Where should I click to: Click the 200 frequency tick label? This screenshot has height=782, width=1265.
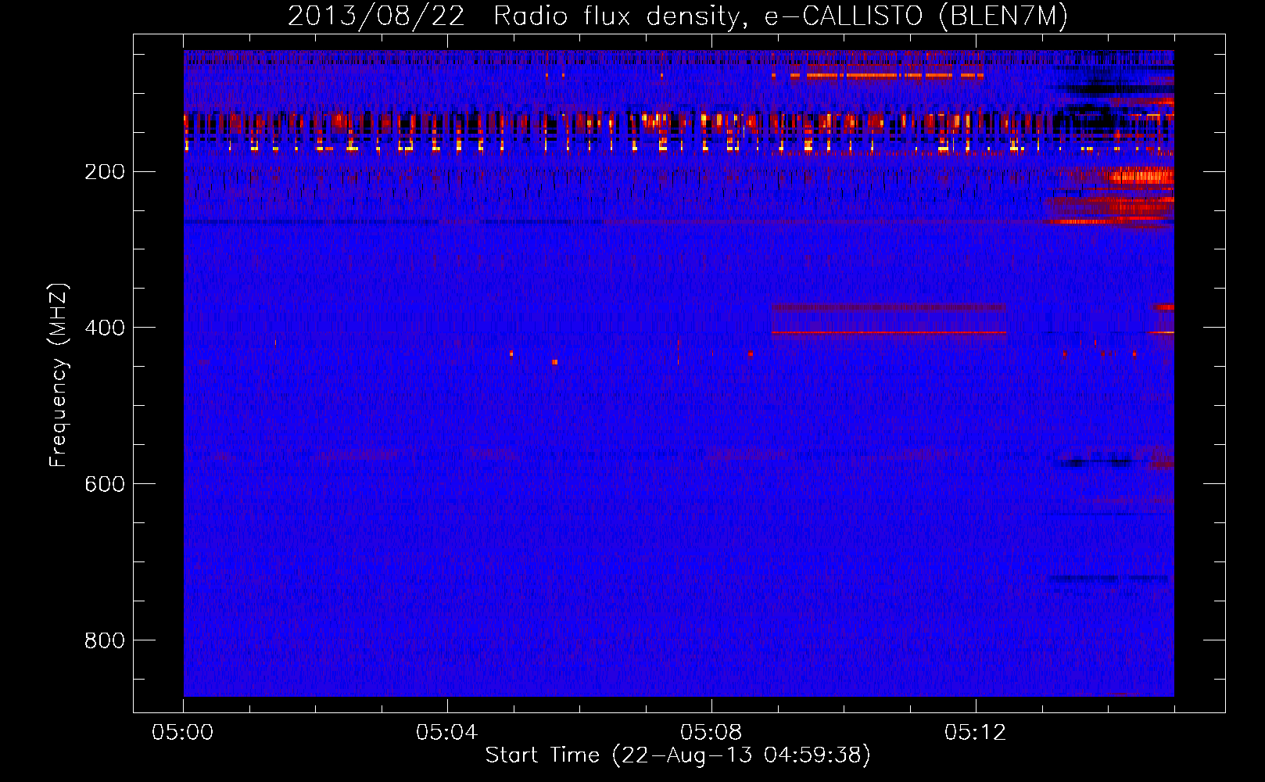105,171
